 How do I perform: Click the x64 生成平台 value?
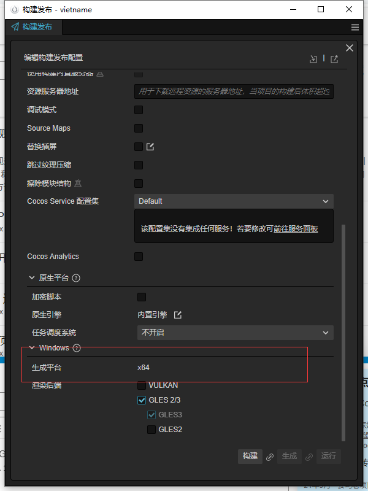[144, 367]
